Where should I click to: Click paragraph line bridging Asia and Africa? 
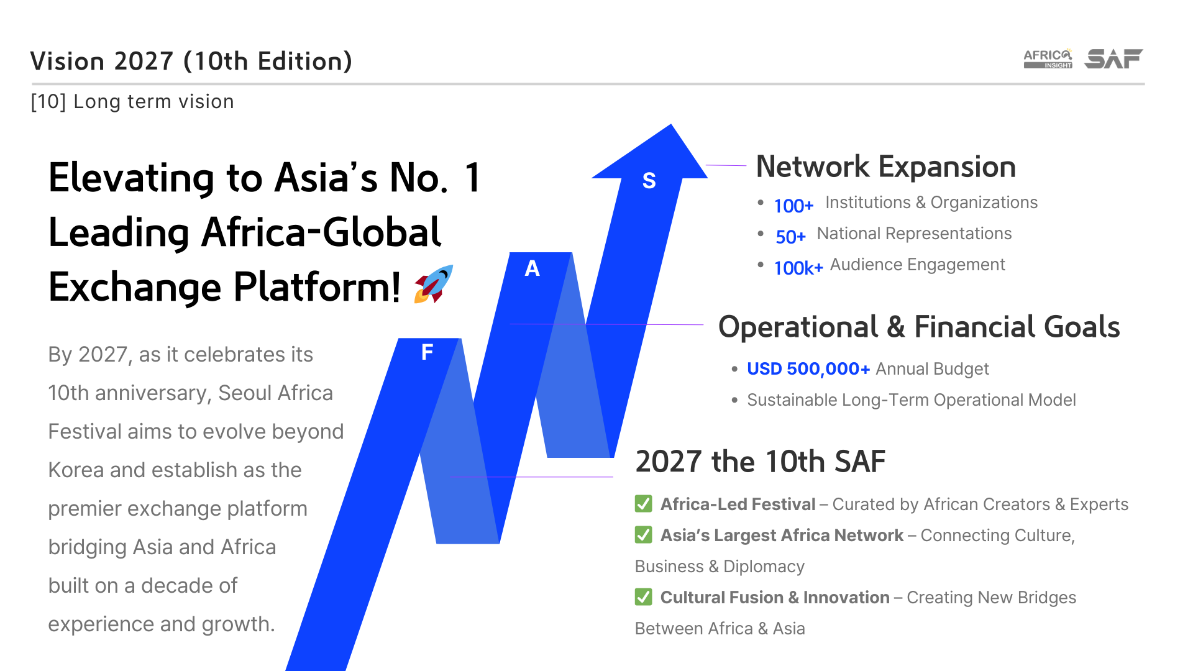coord(162,547)
